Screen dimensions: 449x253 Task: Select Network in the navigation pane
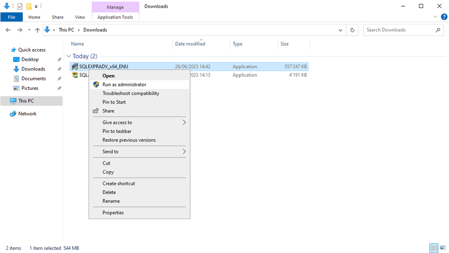27,114
